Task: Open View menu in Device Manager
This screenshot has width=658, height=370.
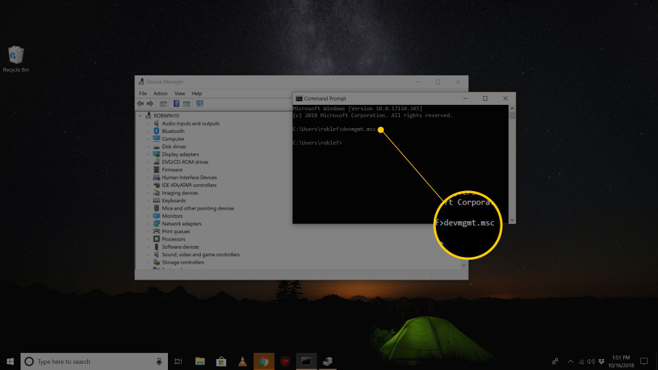Action: click(180, 94)
